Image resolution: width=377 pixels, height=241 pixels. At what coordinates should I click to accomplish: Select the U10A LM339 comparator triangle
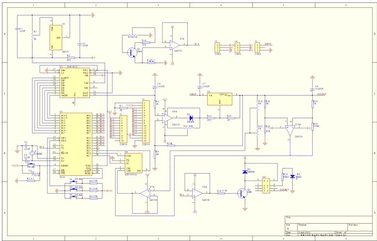290,130
